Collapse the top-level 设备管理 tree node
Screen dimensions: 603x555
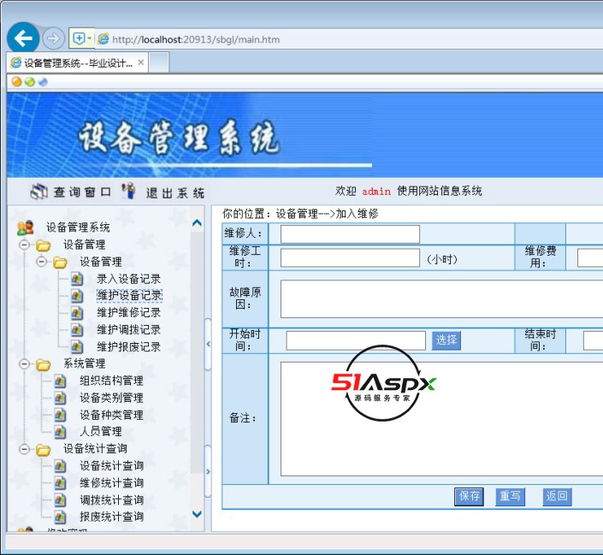(x=24, y=245)
